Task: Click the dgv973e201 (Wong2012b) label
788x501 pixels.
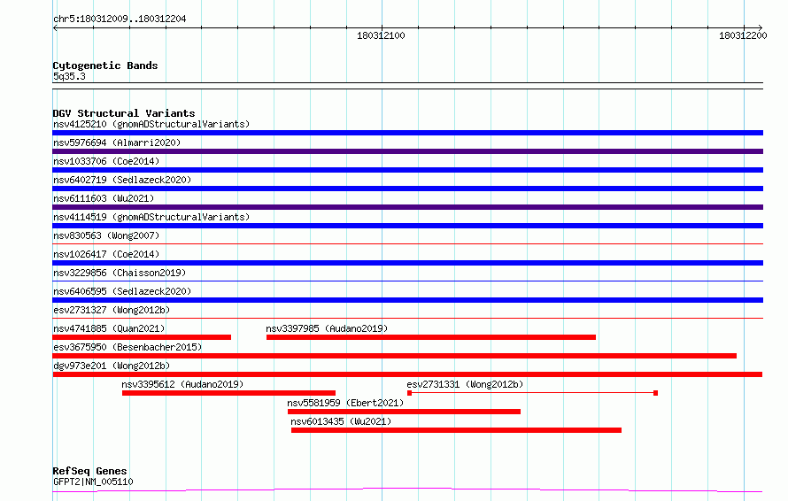Action: click(x=112, y=366)
